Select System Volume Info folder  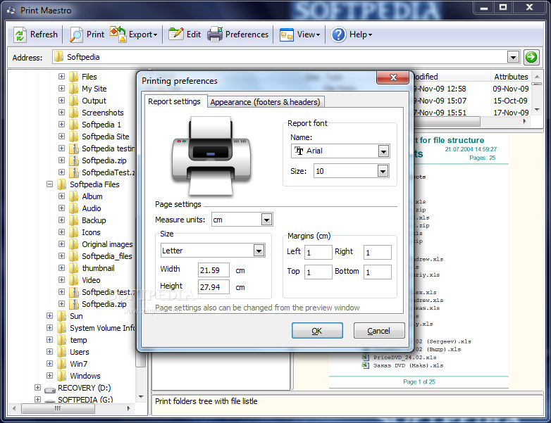point(102,328)
